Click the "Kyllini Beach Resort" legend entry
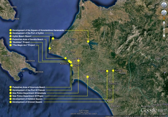168x117 pixels. coord(22,36)
